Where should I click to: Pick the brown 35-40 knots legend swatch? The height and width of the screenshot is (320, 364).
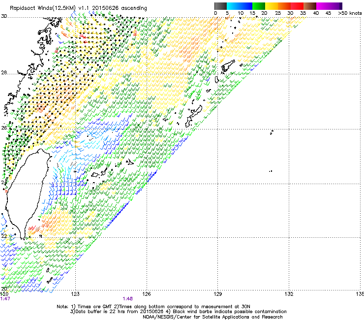310,6
